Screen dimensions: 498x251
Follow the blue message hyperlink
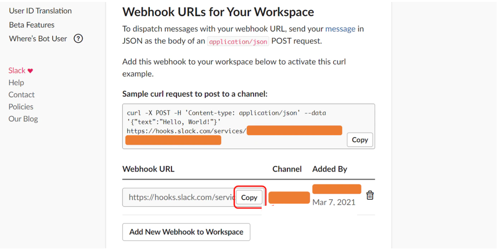(340, 29)
